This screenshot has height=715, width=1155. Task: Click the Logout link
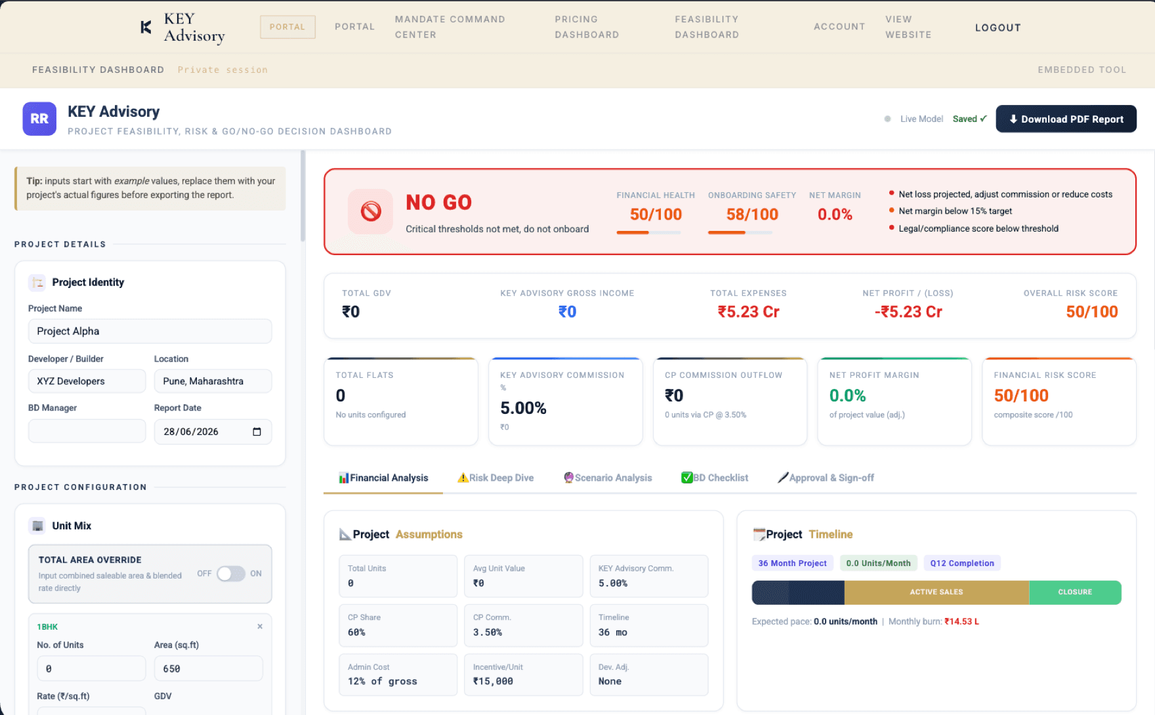tap(997, 28)
